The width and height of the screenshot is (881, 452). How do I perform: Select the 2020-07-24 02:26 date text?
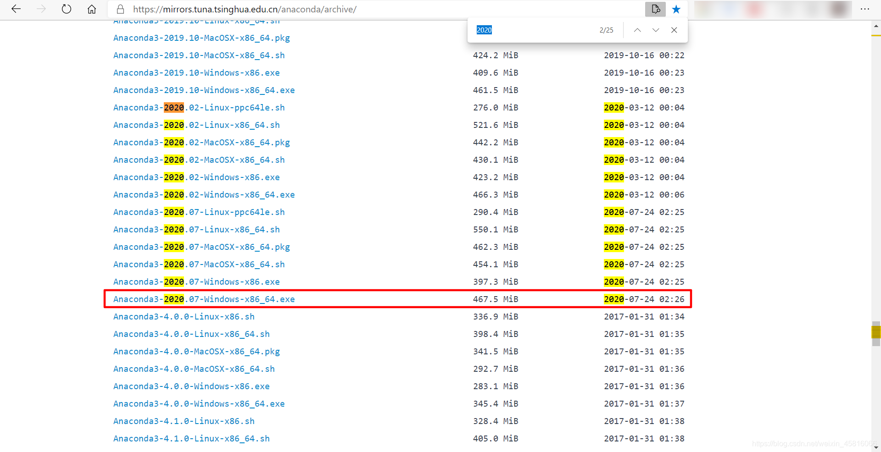pyautogui.click(x=644, y=299)
